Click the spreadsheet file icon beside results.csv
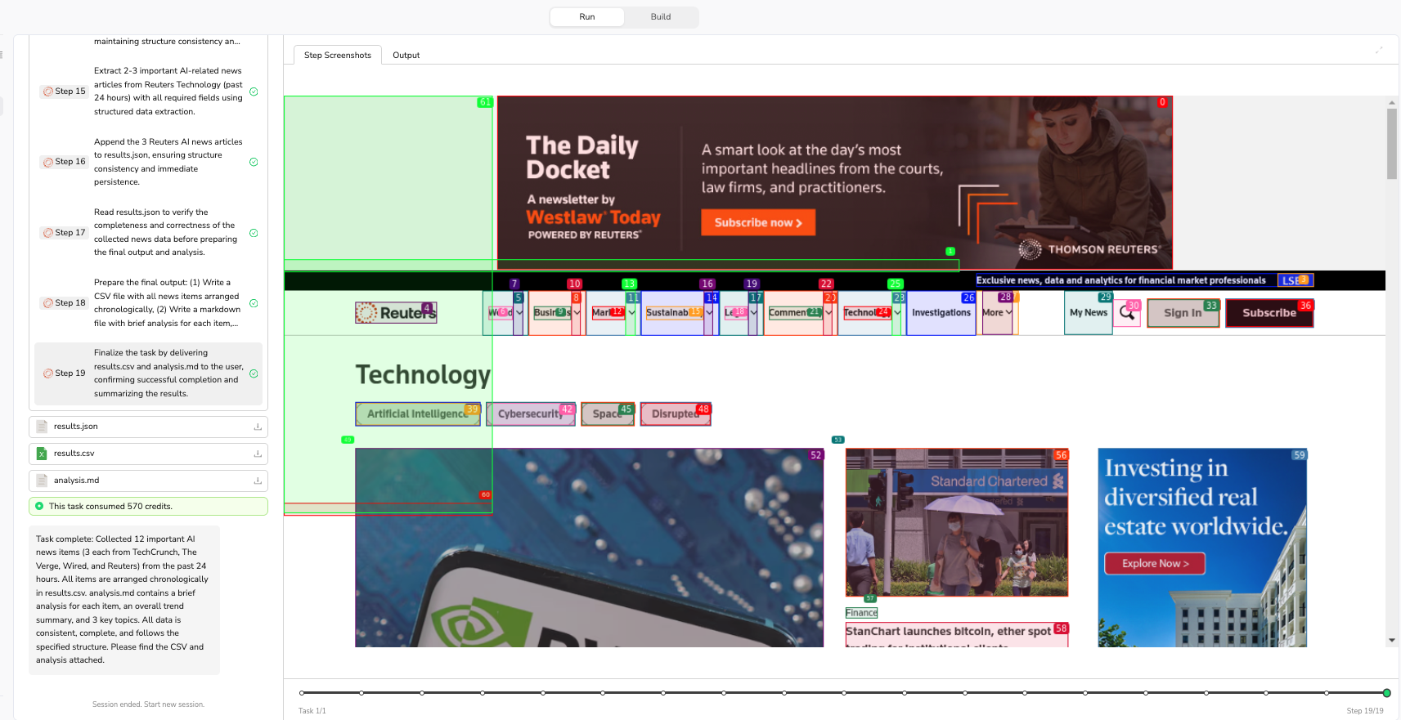This screenshot has height=720, width=1401. point(42,454)
